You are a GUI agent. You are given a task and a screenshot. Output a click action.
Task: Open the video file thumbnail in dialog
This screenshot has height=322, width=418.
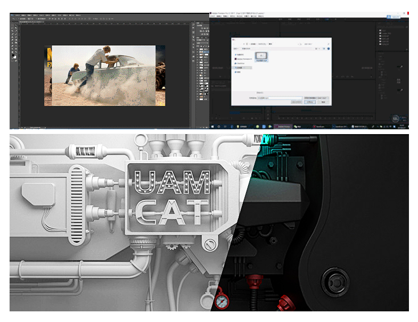261,55
